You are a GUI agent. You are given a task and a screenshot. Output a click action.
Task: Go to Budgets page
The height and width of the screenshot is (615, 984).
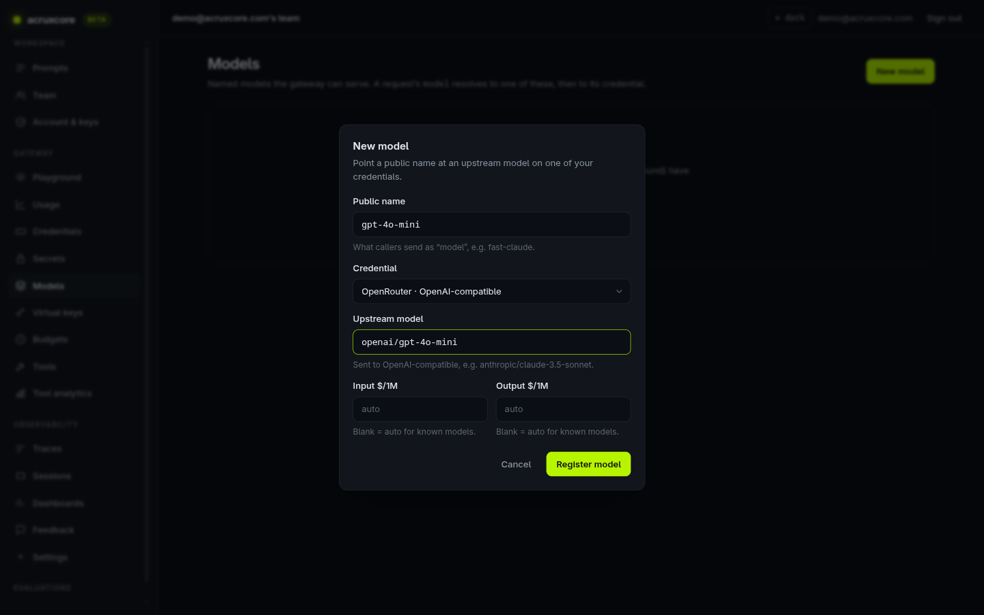(75, 340)
